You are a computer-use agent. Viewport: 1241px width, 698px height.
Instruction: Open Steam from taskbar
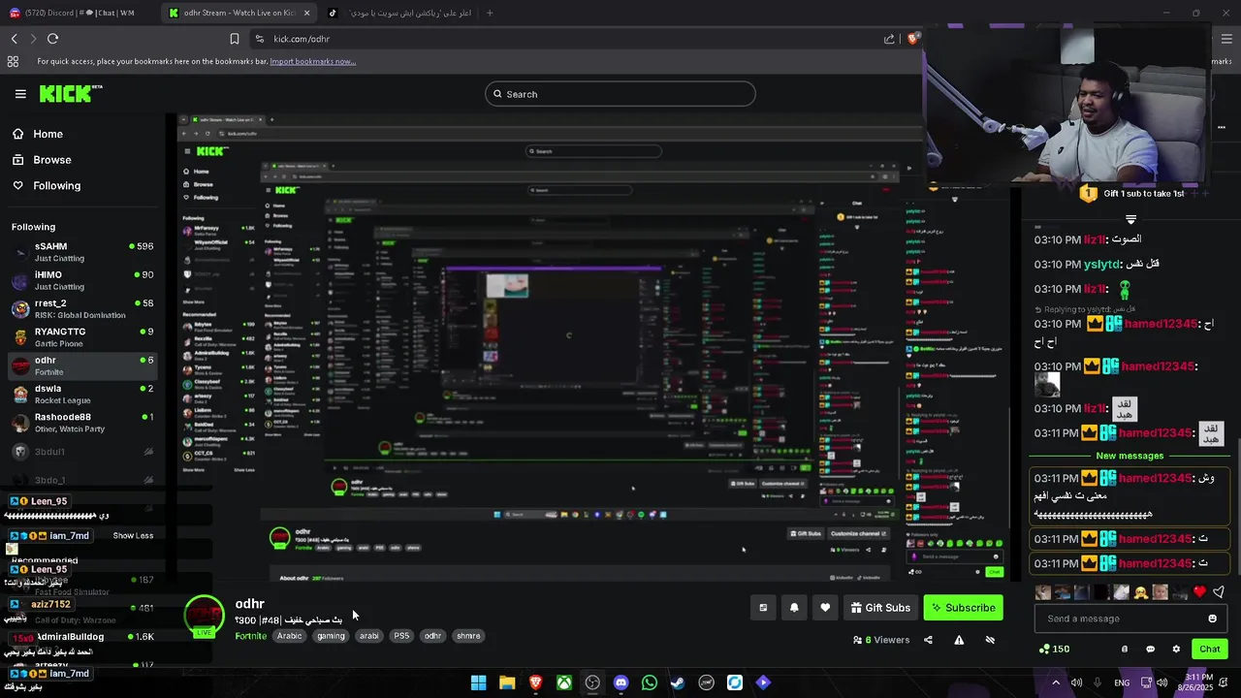pos(678,682)
